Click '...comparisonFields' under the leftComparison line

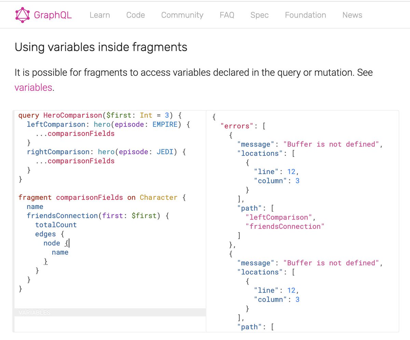tap(75, 133)
